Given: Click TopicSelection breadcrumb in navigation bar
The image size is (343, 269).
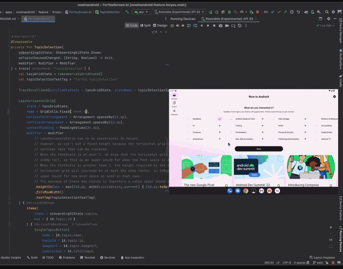Looking at the screenshot, I should (108, 12).
